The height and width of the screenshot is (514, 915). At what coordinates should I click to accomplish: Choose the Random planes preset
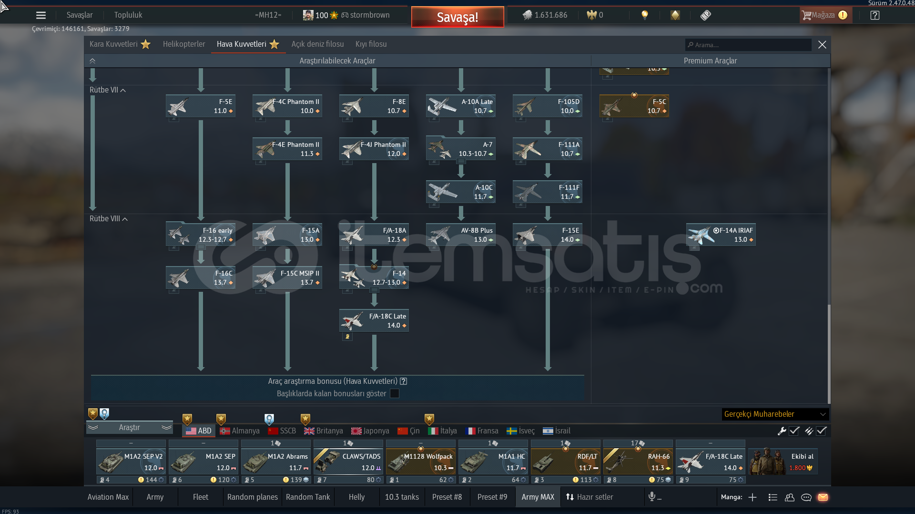pos(253,497)
